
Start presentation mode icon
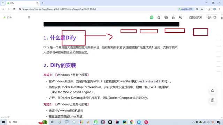[x=180, y=17]
